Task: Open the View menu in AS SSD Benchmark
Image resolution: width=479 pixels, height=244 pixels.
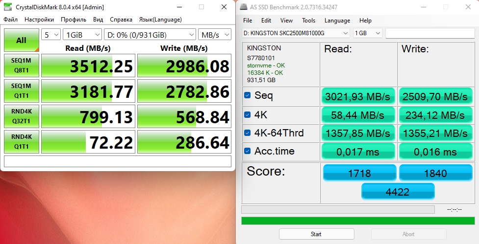Action: [x=286, y=21]
